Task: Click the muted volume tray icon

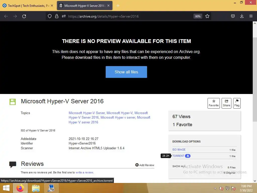Action: (221, 188)
